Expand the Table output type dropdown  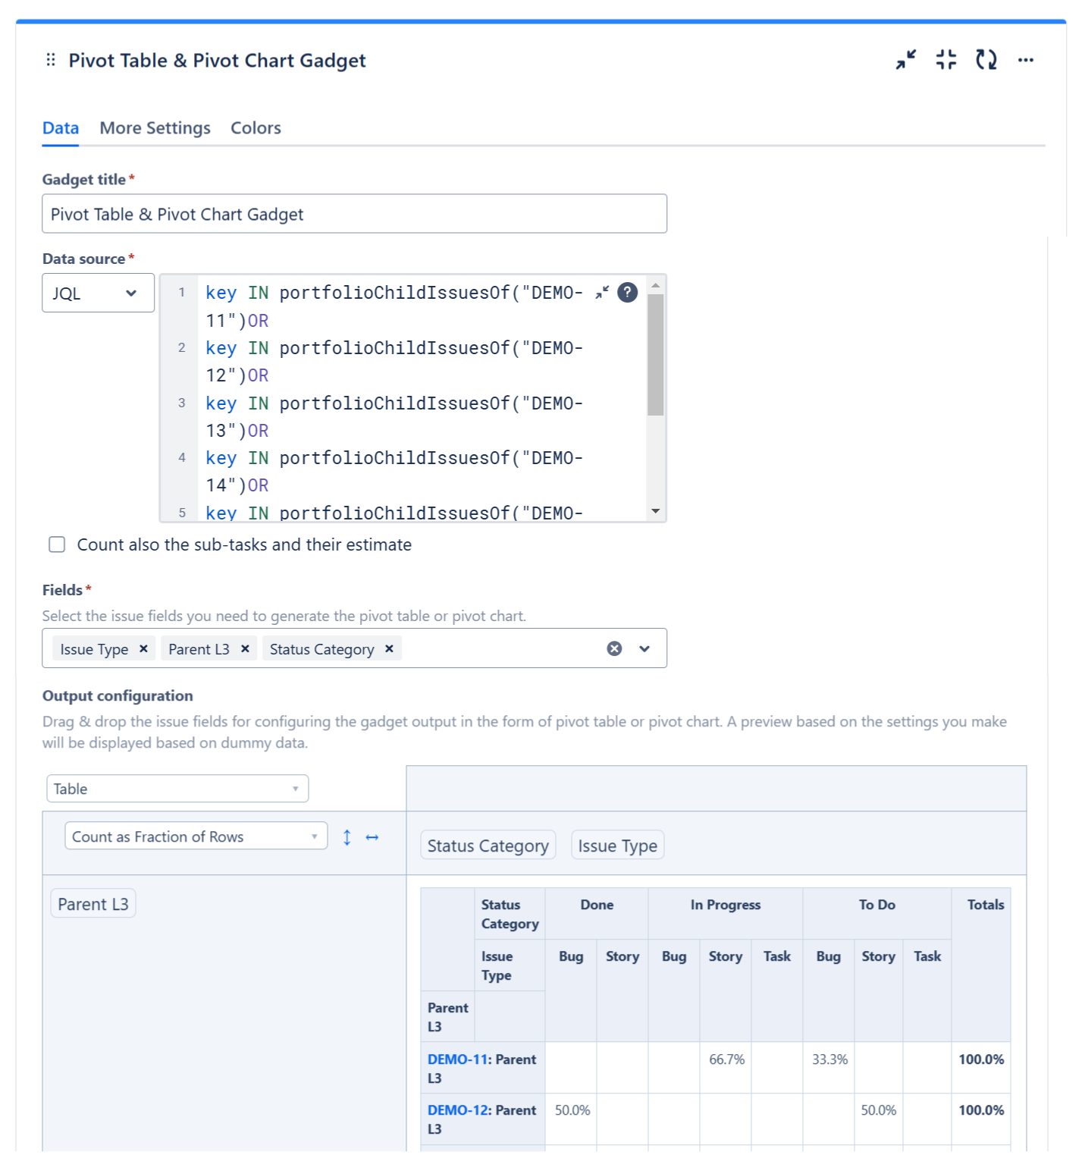click(177, 789)
